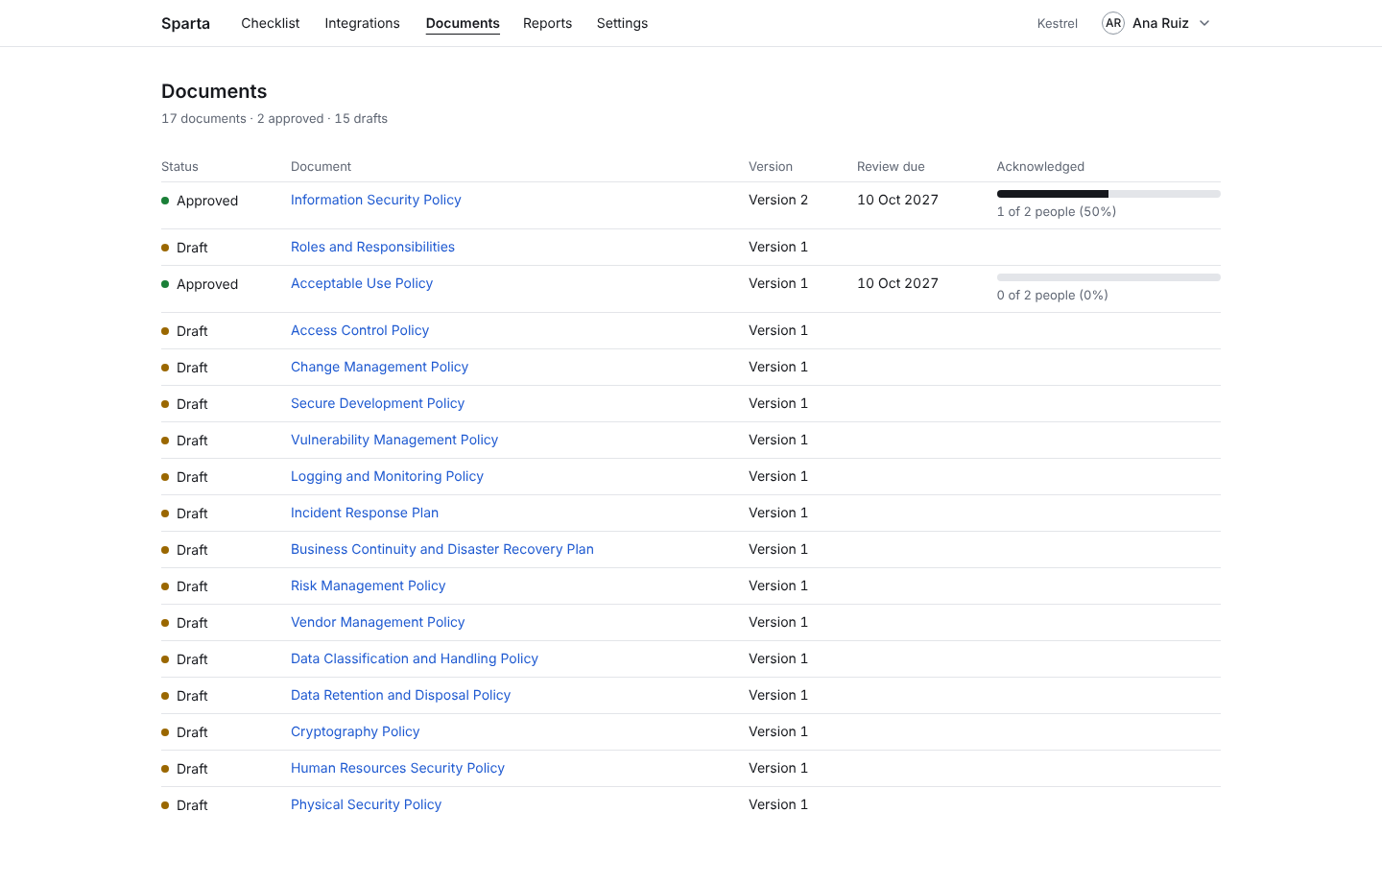
Task: Open Change Management Policy document
Action: 379,367
